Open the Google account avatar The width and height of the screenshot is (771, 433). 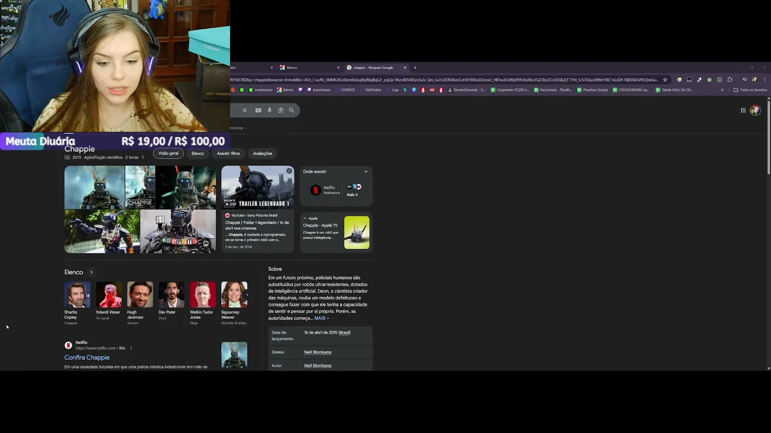coord(755,110)
